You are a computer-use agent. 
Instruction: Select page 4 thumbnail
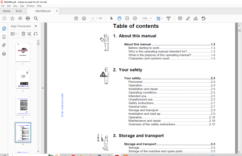(23, 133)
